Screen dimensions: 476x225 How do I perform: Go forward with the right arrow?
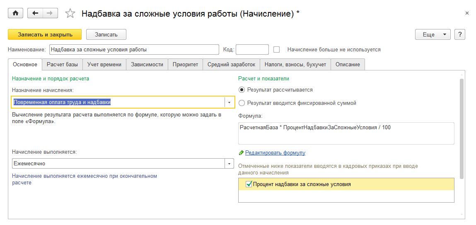pos(50,13)
